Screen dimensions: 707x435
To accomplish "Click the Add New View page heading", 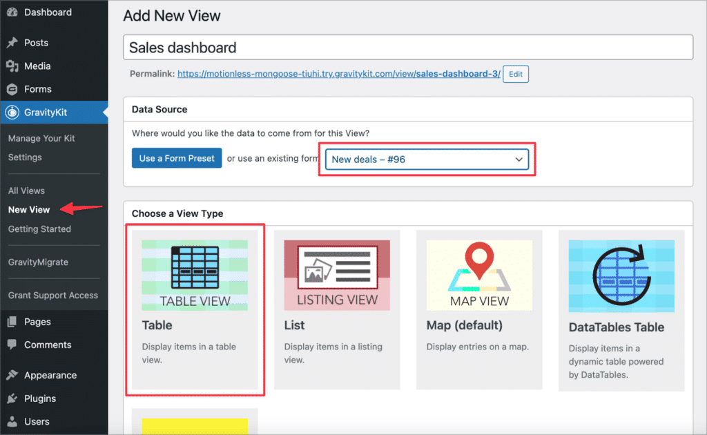I will [172, 16].
